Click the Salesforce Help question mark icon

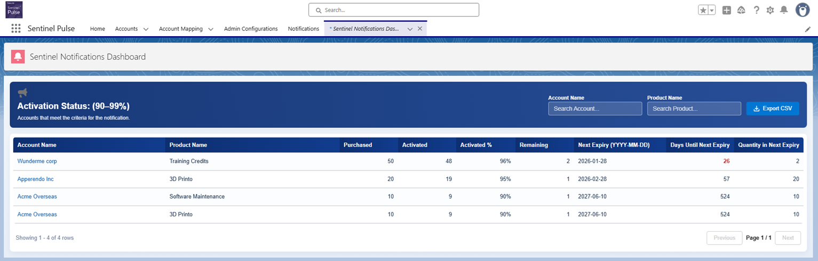coord(756,10)
